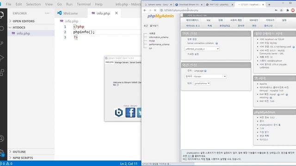Open the sys database in sidebar
Image resolution: width=296 pixels, height=166 pixels.
click(x=150, y=48)
